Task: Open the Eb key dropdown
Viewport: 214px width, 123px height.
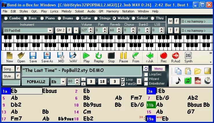Action: tap(63, 82)
